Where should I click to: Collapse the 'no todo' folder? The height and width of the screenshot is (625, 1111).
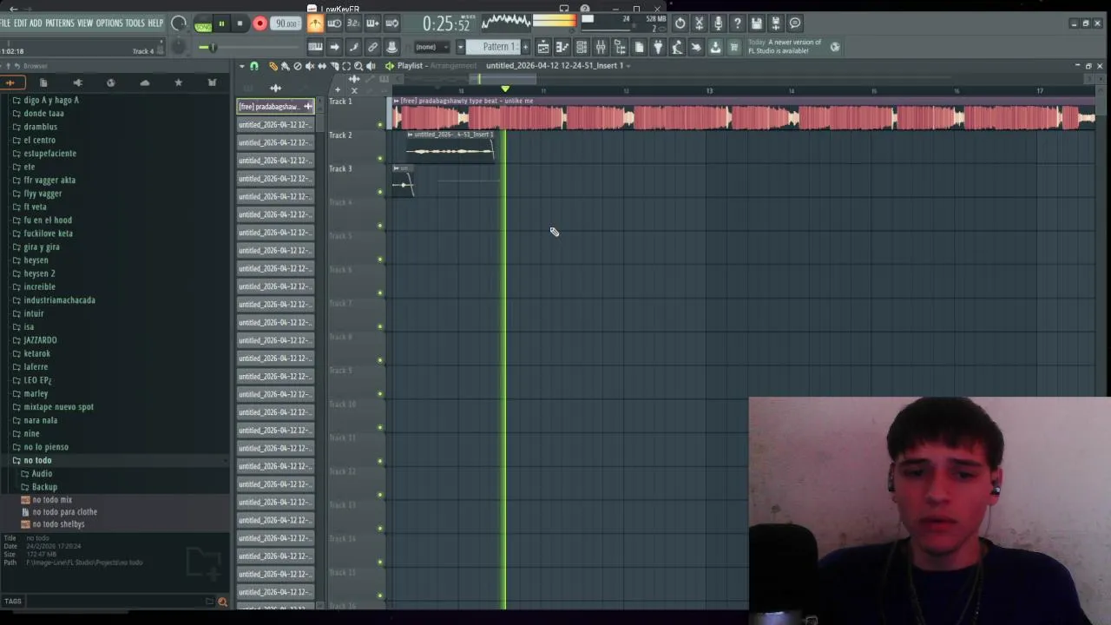point(37,460)
